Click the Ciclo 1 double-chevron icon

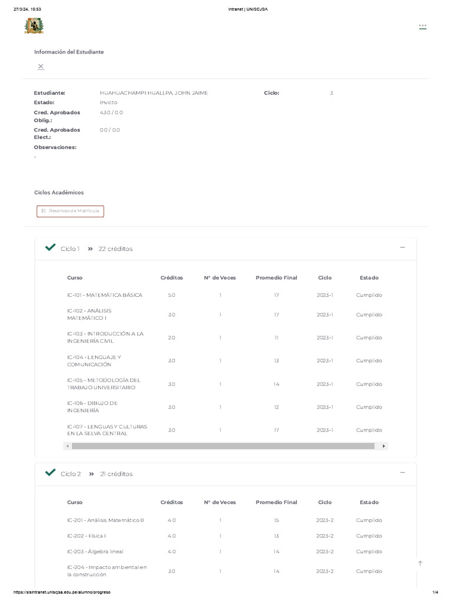pyautogui.click(x=90, y=249)
